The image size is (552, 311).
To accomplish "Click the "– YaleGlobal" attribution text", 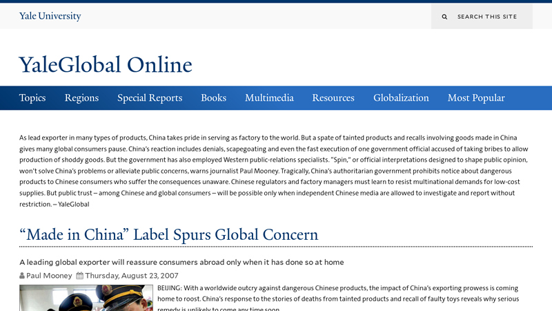I will click(71, 204).
